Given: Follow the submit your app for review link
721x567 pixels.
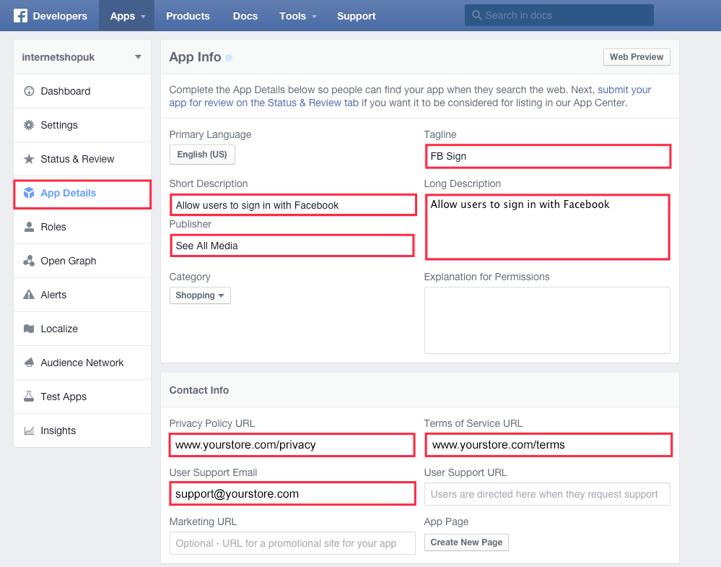Looking at the screenshot, I should click(x=410, y=96).
